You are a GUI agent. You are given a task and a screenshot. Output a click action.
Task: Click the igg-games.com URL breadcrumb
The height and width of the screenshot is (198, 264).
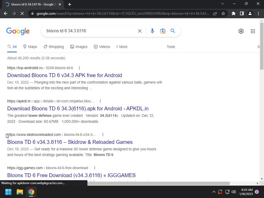pos(48,168)
